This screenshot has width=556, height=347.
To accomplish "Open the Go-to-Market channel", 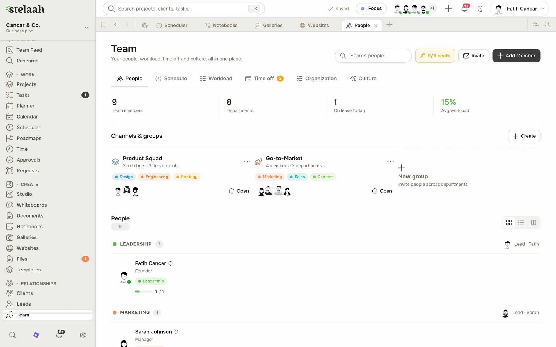I will 382,191.
